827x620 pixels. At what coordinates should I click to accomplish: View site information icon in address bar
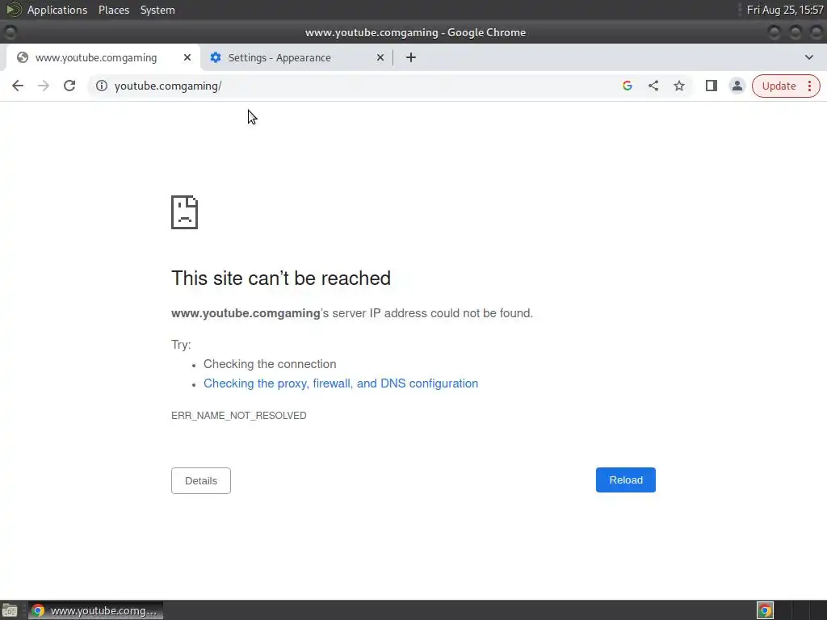click(x=102, y=86)
